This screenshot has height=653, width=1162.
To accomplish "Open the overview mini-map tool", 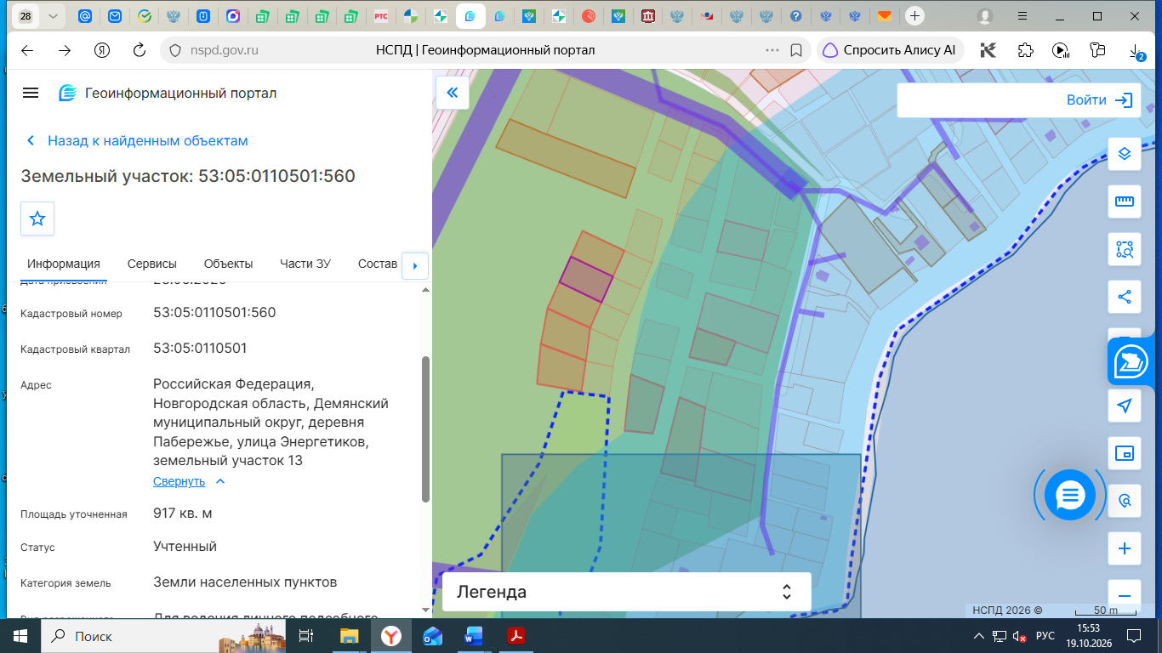I will (1125, 453).
